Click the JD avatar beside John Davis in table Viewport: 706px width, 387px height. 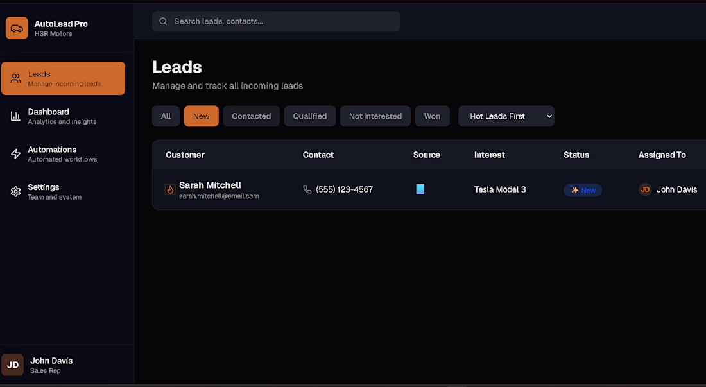coord(645,189)
